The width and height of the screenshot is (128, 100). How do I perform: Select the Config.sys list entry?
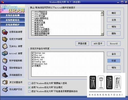(40, 62)
